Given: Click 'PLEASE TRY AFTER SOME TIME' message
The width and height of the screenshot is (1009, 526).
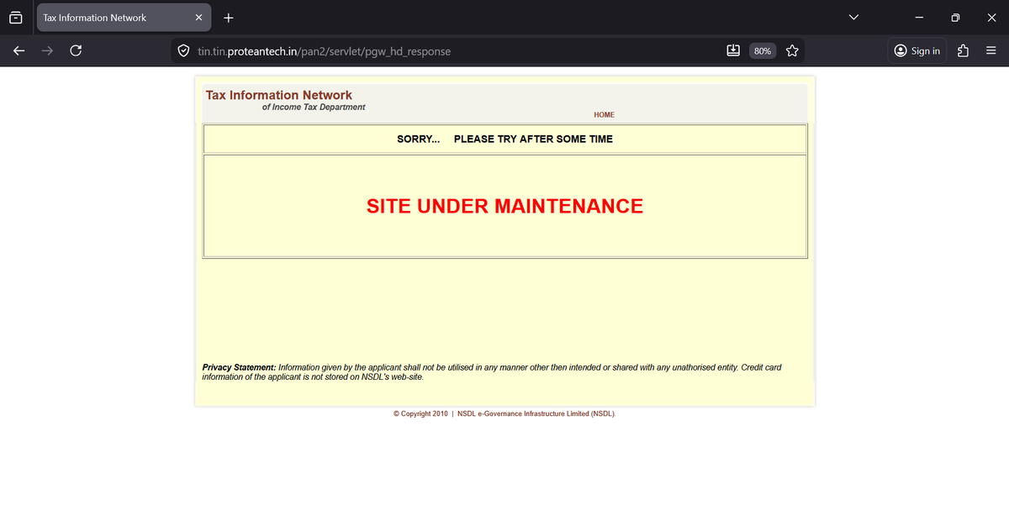Looking at the screenshot, I should [533, 139].
